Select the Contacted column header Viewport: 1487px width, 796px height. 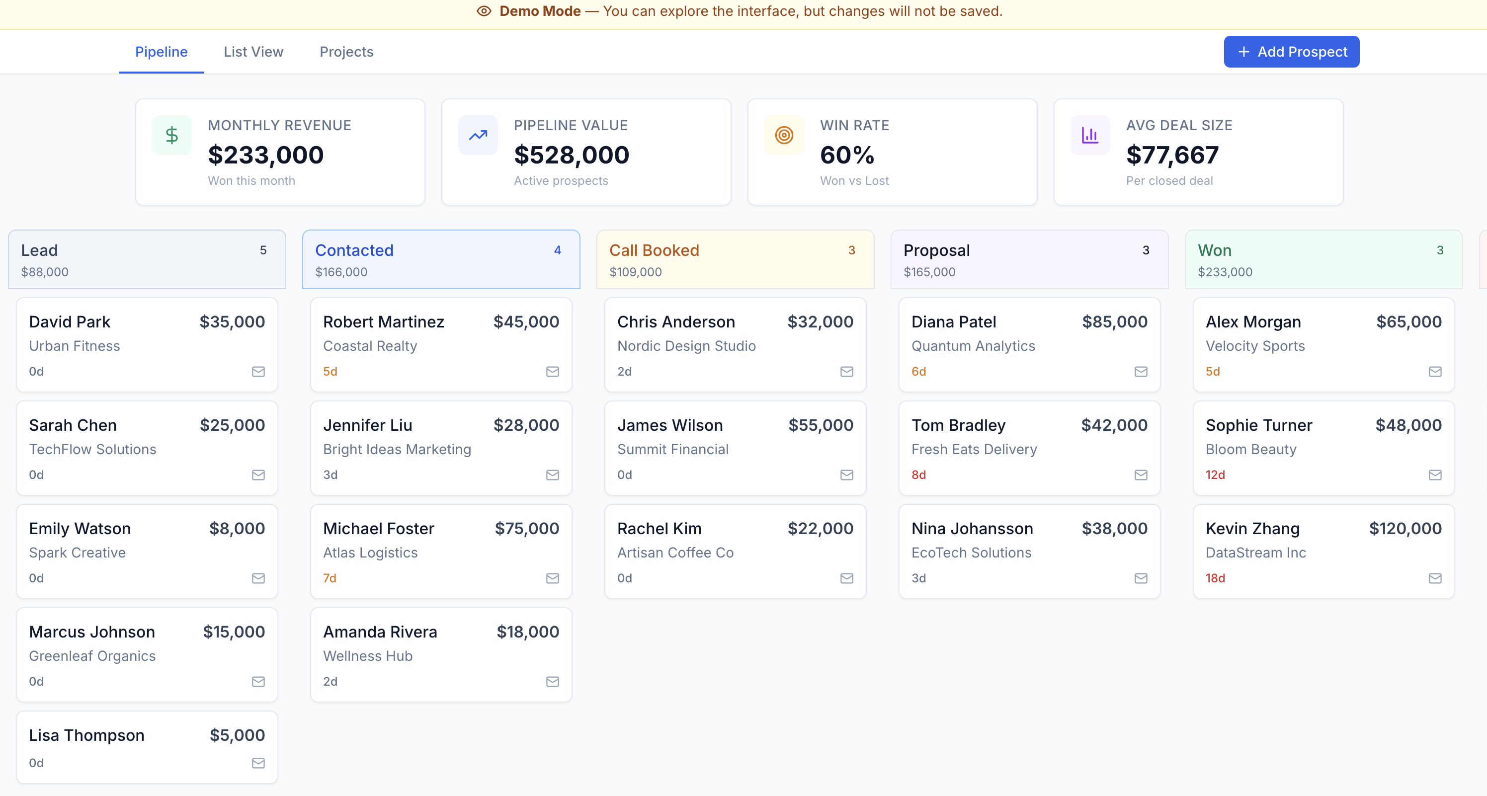[x=354, y=250]
